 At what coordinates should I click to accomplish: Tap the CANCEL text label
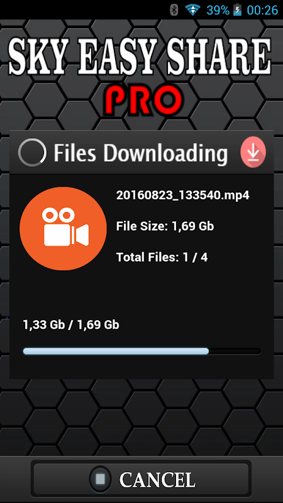pos(157,480)
